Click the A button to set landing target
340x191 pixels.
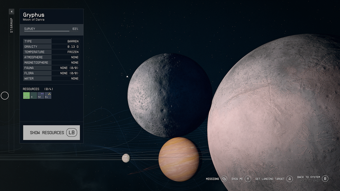point(290,179)
